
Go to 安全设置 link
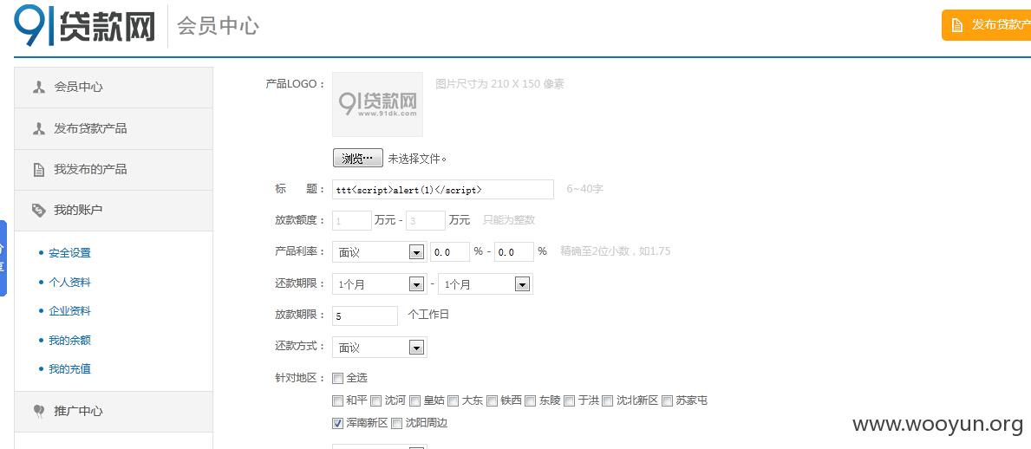click(69, 253)
